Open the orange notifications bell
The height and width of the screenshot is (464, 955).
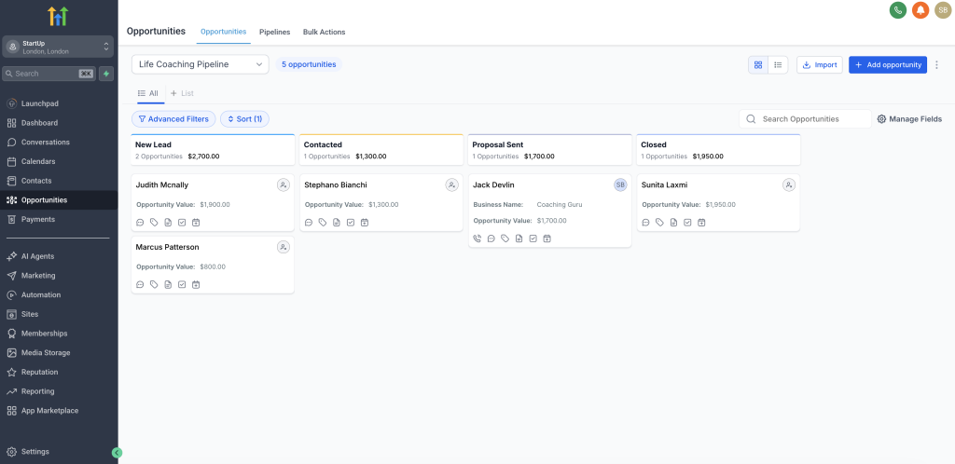tap(920, 10)
